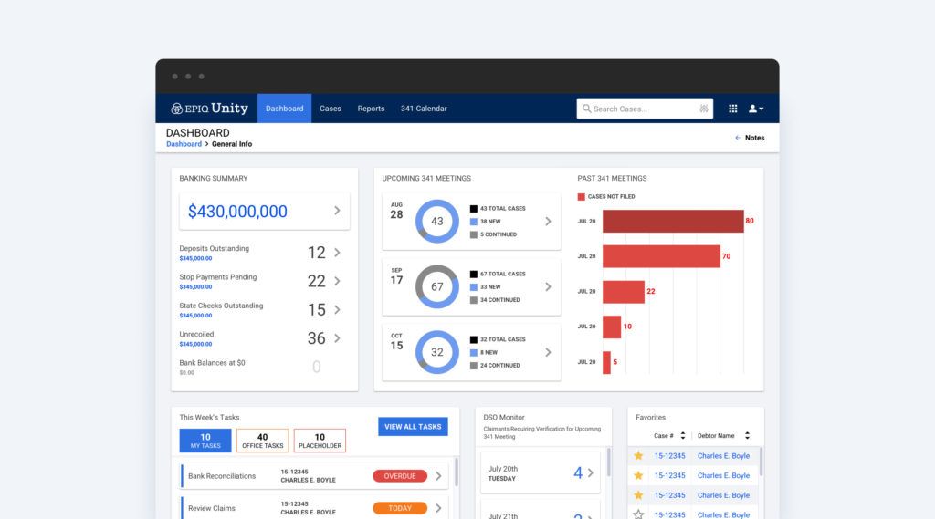The image size is (935, 519).
Task: Follow the Dashboard breadcrumb link
Action: pos(184,144)
